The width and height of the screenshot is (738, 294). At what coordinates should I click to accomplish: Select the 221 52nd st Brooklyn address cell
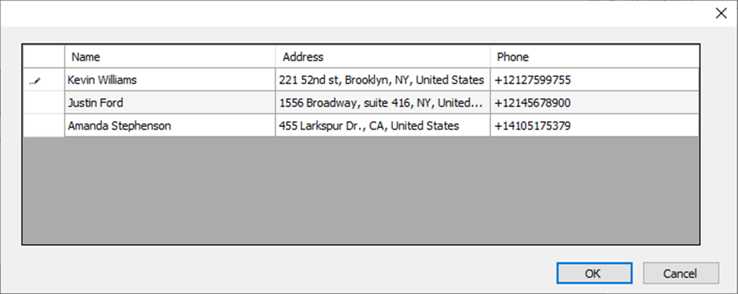[383, 80]
